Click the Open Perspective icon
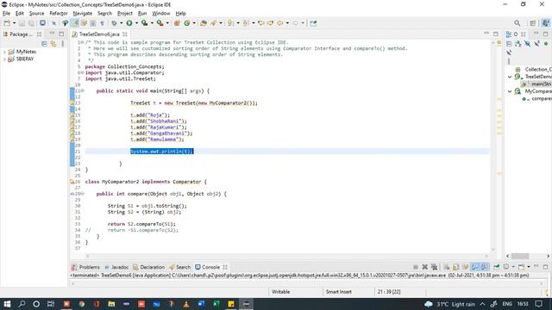 pos(533,23)
